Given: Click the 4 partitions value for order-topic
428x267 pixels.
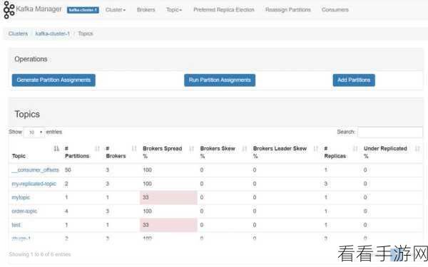Looking at the screenshot, I should (x=66, y=211).
